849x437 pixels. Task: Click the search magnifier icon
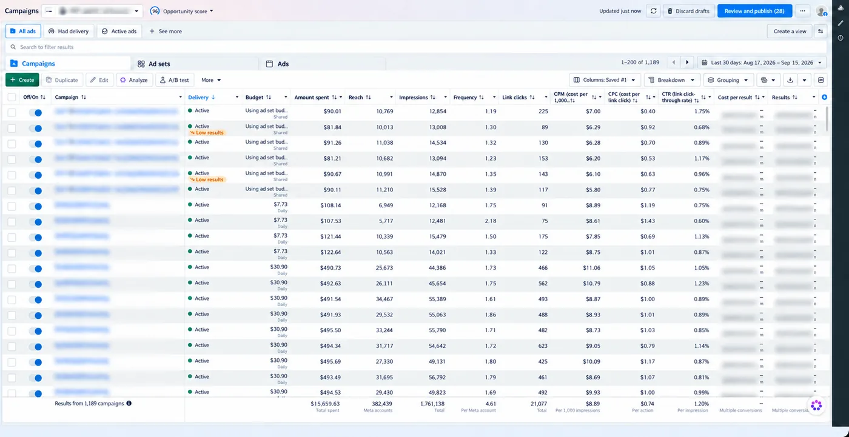click(13, 47)
